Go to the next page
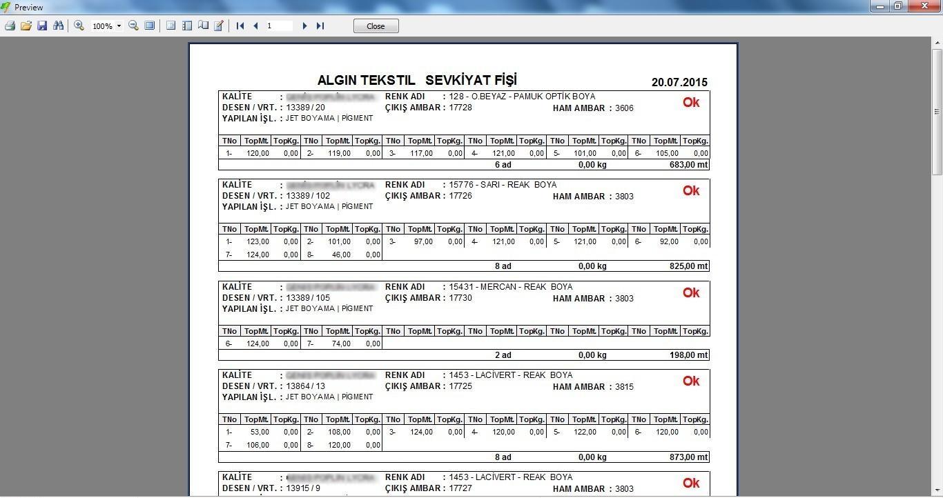Viewport: 943px width, 498px height. click(304, 26)
